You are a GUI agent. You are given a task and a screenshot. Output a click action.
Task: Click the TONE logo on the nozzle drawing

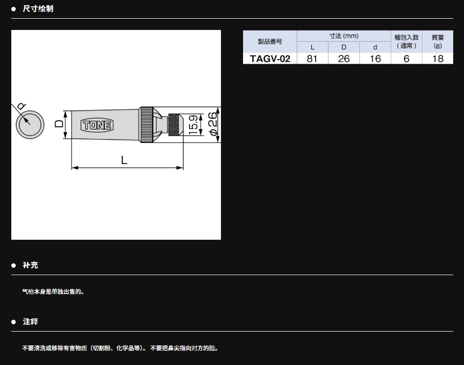pyautogui.click(x=98, y=125)
